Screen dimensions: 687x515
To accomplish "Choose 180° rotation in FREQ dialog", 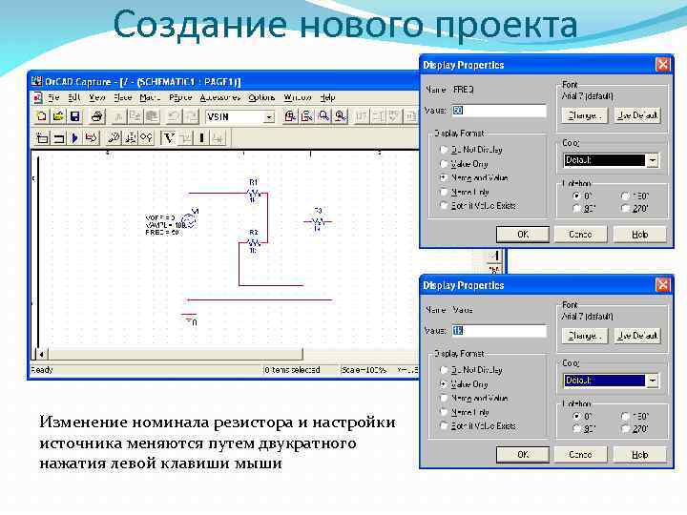I will [626, 196].
